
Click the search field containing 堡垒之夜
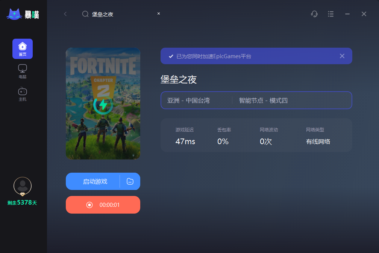[122, 14]
